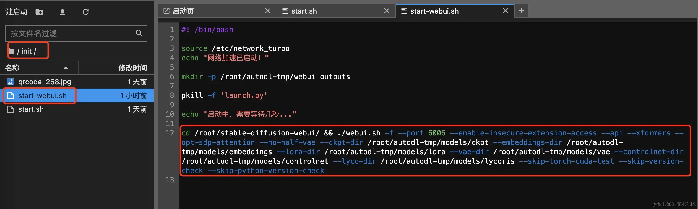Refresh the file list
Image resolution: width=698 pixels, height=209 pixels.
pos(86,12)
